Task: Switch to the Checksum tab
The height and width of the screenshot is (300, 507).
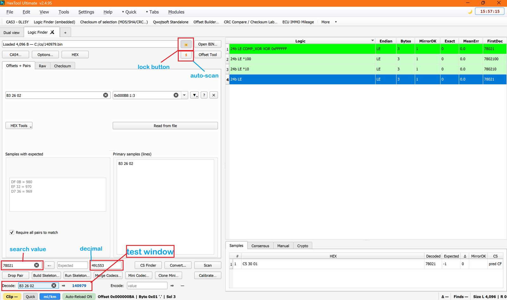Action: point(62,66)
